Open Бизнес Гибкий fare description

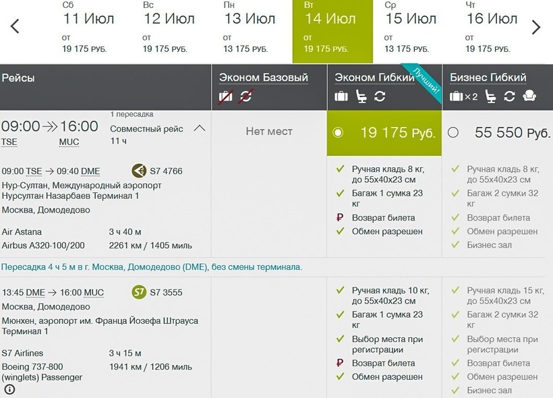pyautogui.click(x=488, y=78)
